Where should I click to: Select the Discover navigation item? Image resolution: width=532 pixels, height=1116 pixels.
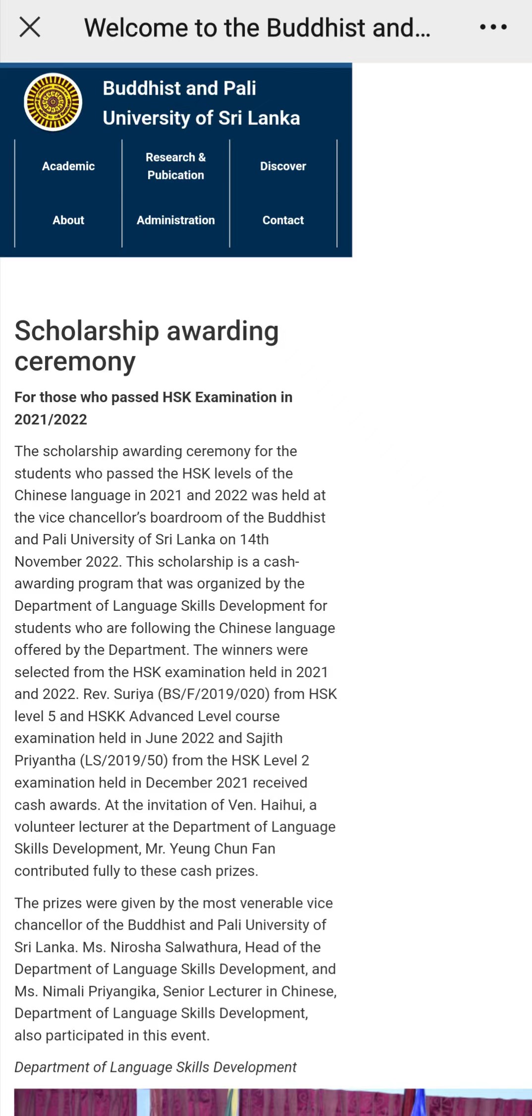[283, 166]
